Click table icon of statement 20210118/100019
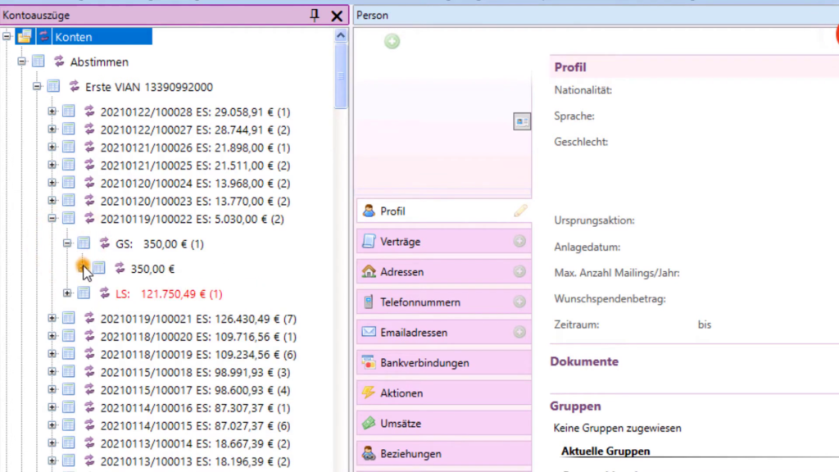The image size is (839, 472). click(x=69, y=354)
